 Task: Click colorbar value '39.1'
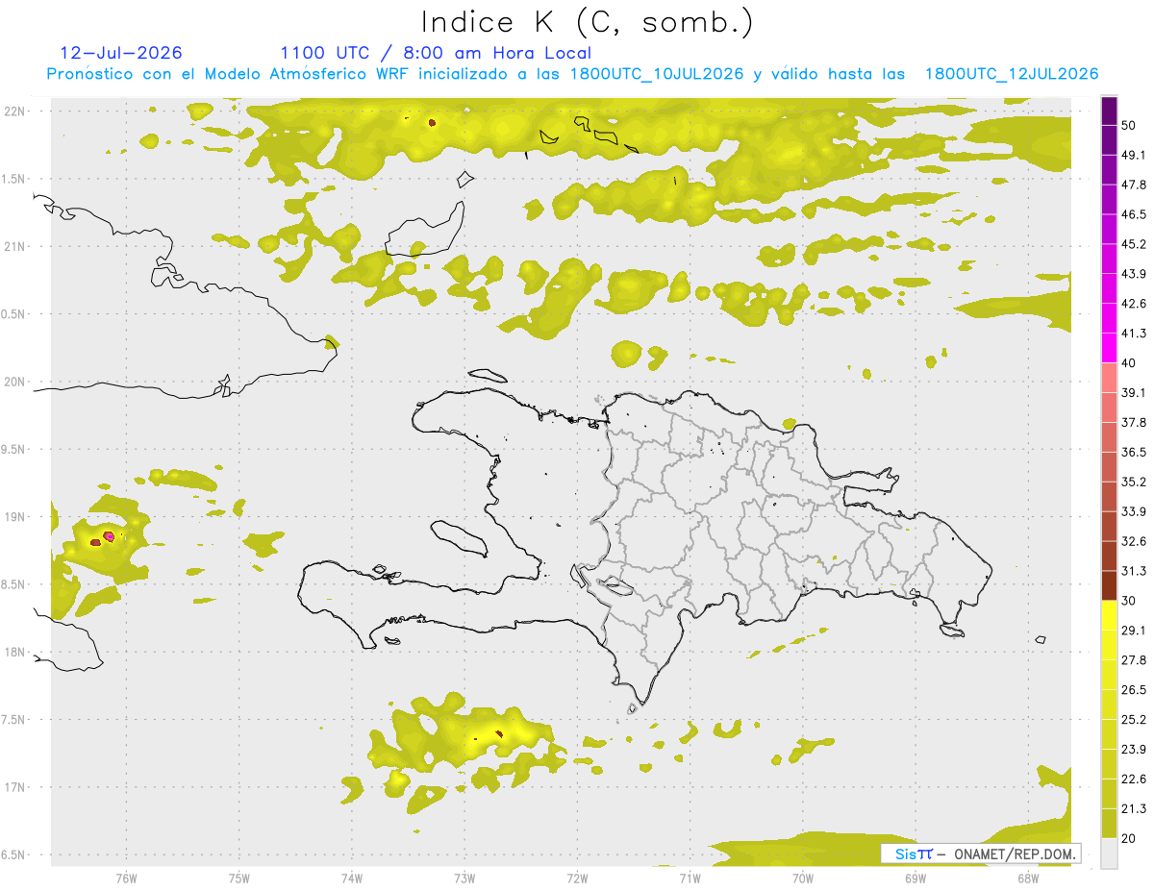1134,393
